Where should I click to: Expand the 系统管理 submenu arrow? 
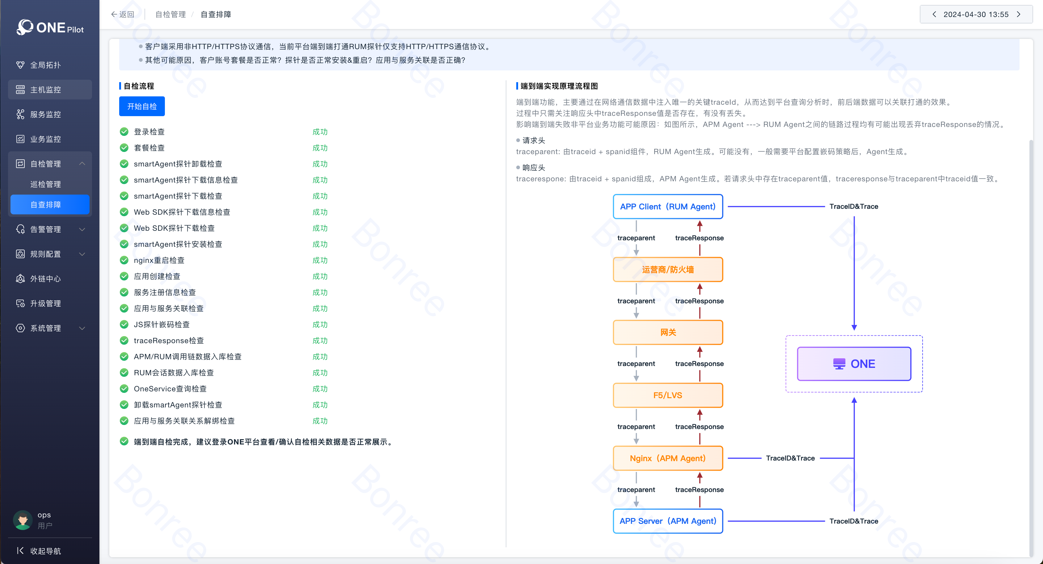[82, 328]
